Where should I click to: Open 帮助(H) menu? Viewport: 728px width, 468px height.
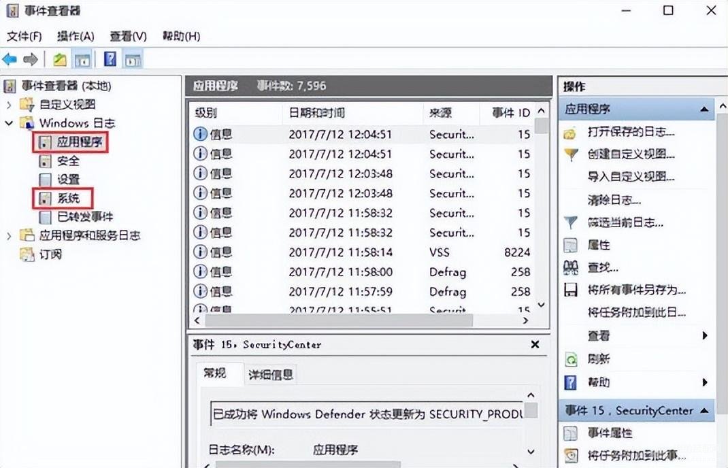pos(181,36)
